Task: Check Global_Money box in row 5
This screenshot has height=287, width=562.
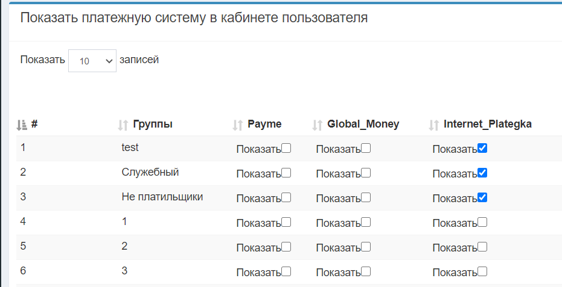Action: click(x=366, y=247)
